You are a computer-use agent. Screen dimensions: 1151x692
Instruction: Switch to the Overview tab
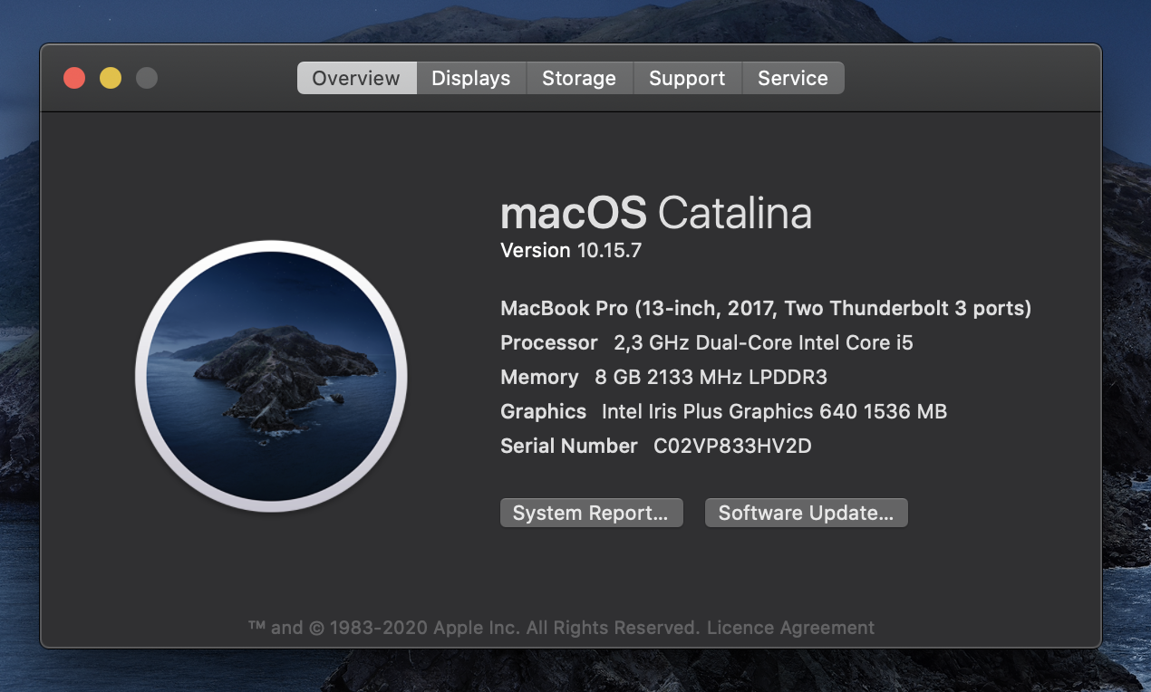pos(356,78)
